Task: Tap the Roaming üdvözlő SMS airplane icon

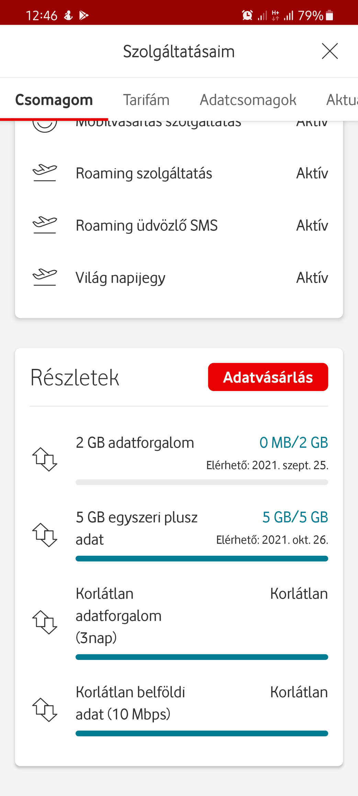Action: point(45,225)
